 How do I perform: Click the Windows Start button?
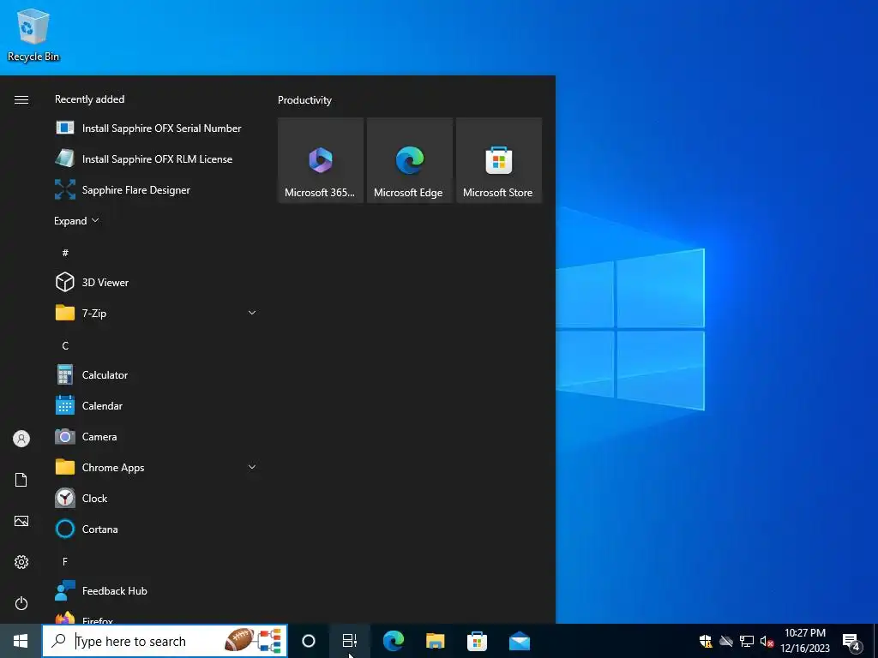pos(21,641)
